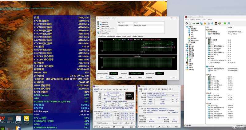Click the left CPU-Z window title icon
The height and width of the screenshot is (130, 246).
(x=94, y=86)
